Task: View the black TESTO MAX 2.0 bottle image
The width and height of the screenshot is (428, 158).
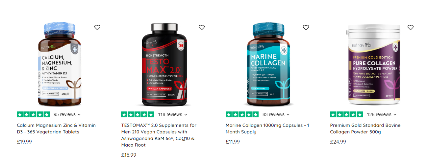Action: pyautogui.click(x=163, y=65)
